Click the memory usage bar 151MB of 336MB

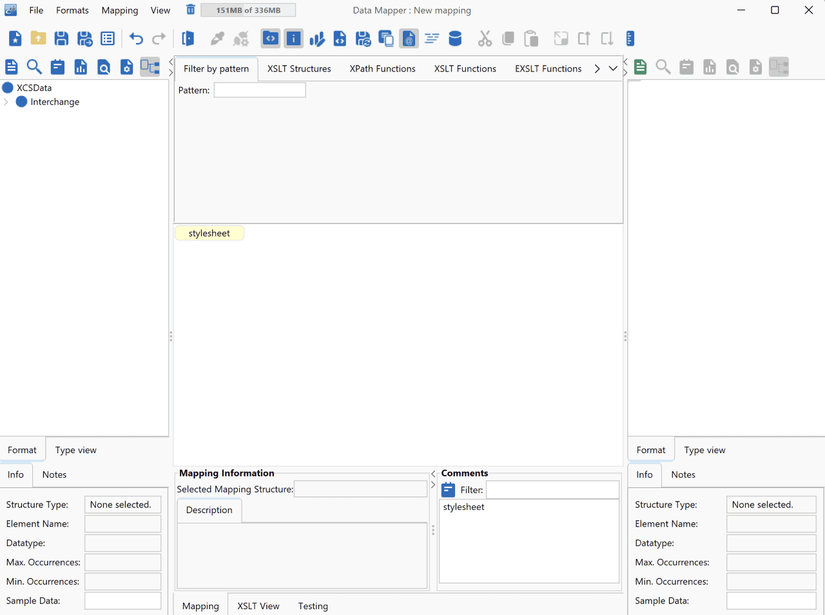pyautogui.click(x=248, y=10)
